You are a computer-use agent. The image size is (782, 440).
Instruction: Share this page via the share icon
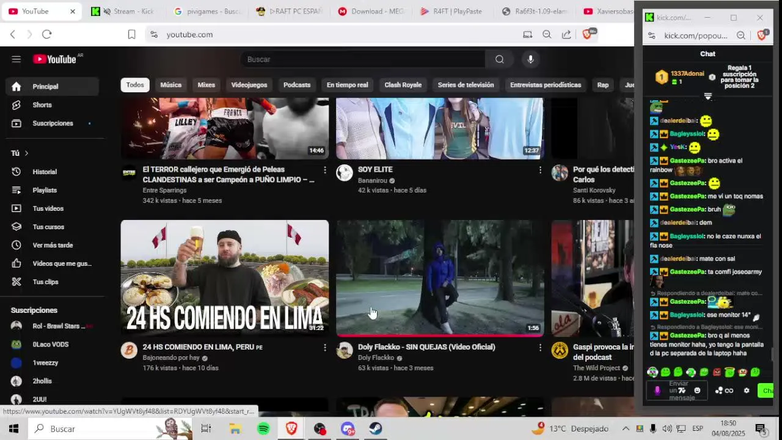(566, 35)
